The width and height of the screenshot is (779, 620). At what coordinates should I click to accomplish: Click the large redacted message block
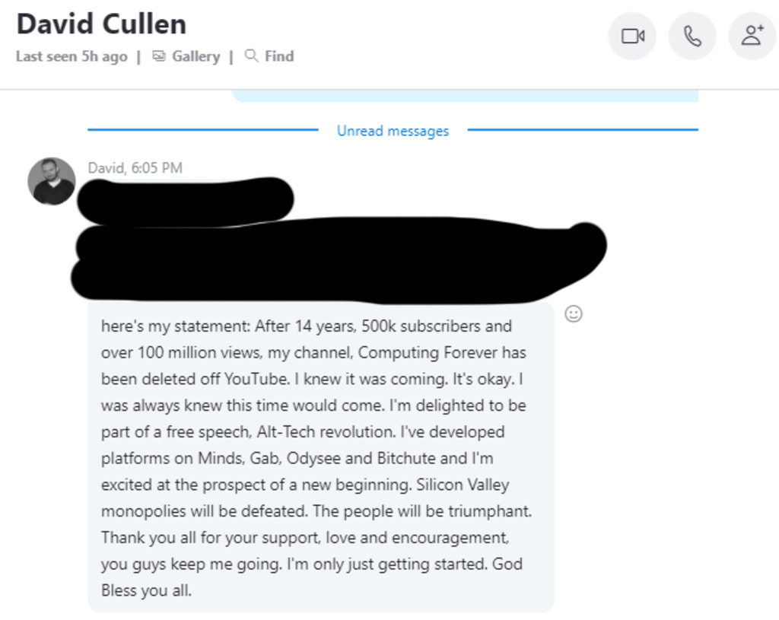pos(339,260)
